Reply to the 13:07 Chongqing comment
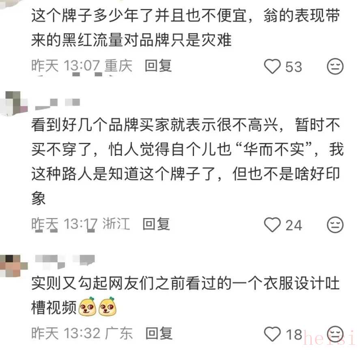The image size is (362, 350). point(158,66)
